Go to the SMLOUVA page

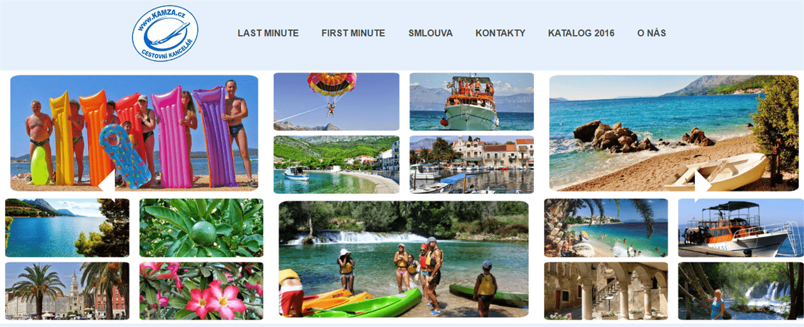(430, 33)
